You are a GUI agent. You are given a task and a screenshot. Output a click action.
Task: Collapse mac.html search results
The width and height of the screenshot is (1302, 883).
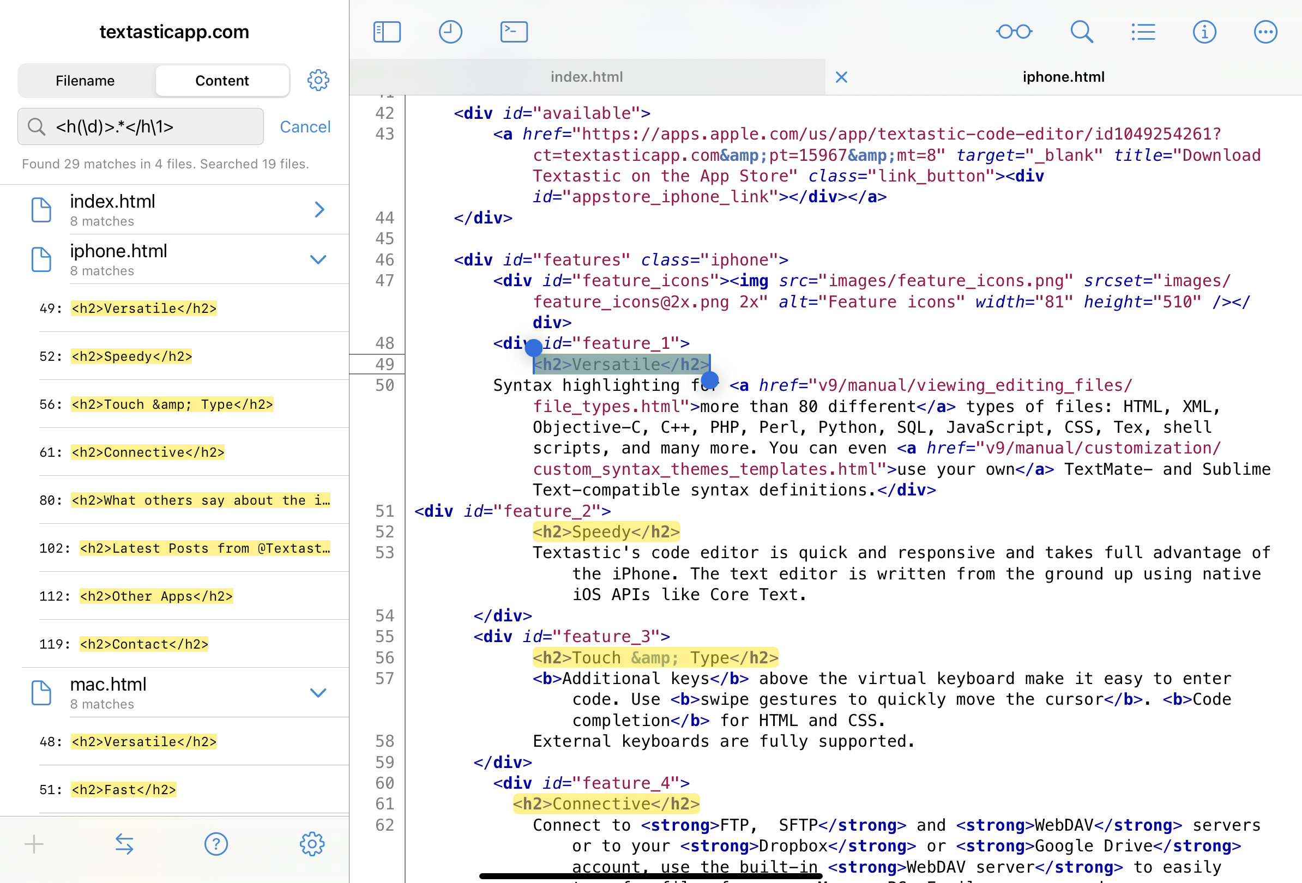click(x=318, y=693)
